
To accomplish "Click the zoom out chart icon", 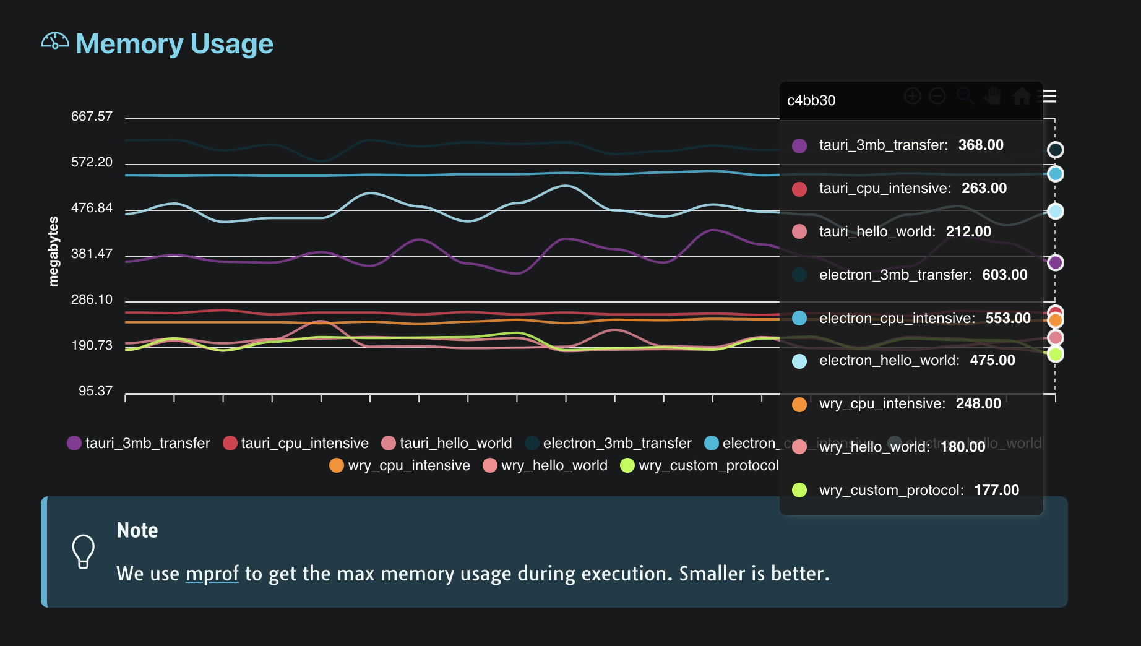I will [x=937, y=96].
